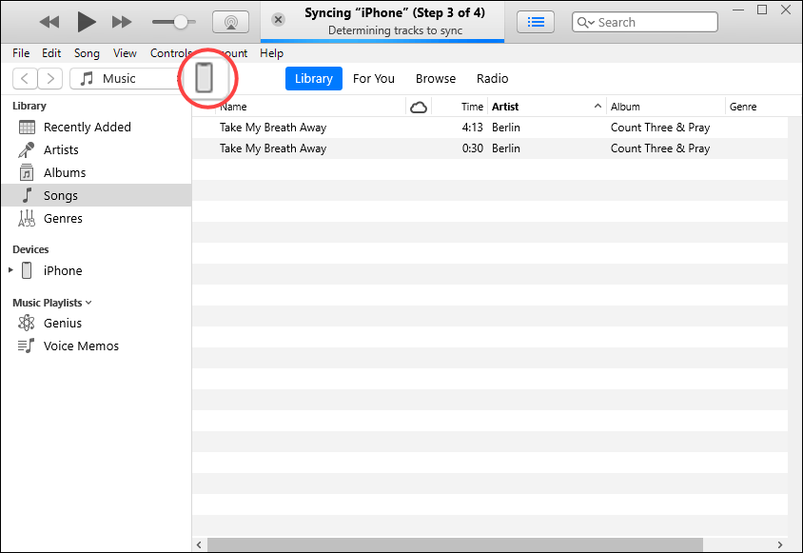Click the iPhone device icon in toolbar
Viewport: 803px width, 553px height.
204,77
